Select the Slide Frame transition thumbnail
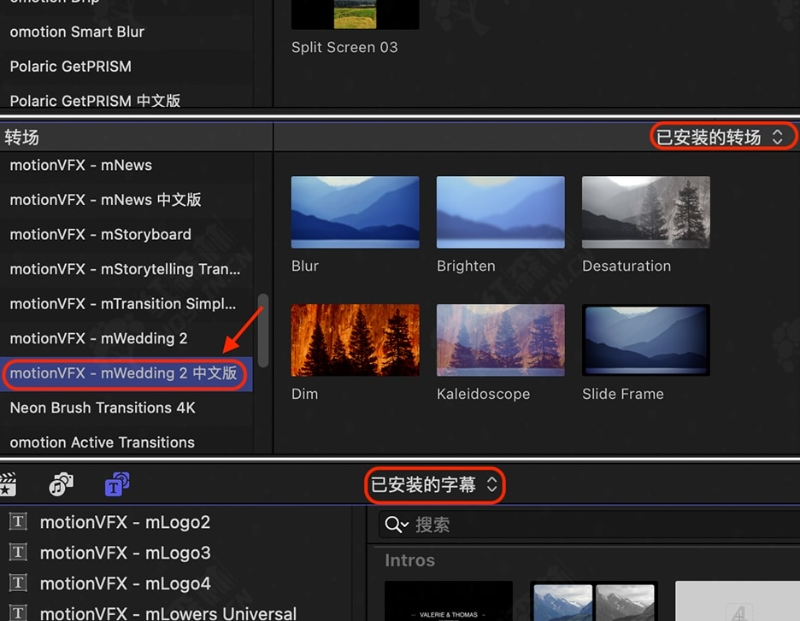 pos(646,340)
